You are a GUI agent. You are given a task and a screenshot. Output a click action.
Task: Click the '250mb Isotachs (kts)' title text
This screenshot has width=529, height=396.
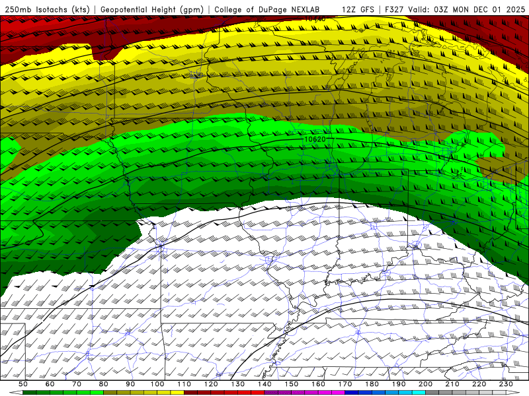point(47,9)
